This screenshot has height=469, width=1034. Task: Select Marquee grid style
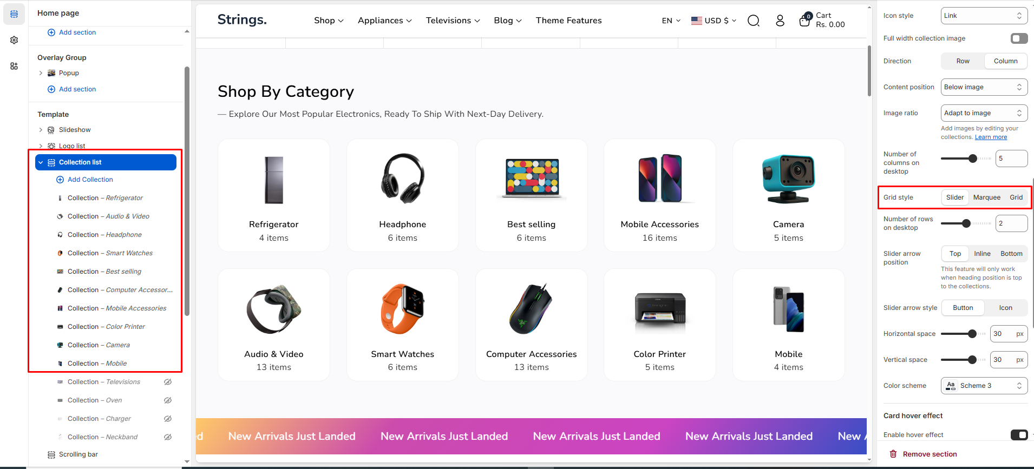(x=986, y=197)
